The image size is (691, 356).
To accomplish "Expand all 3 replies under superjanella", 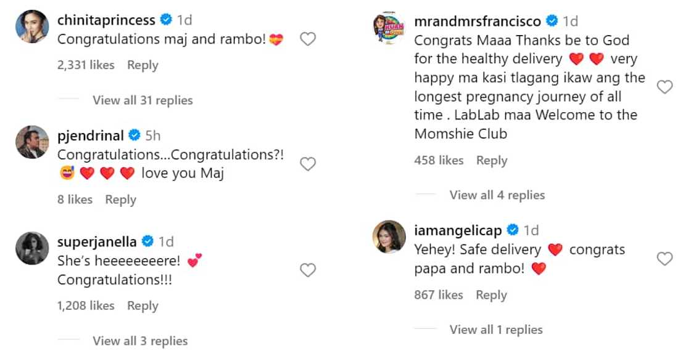I will point(140,341).
